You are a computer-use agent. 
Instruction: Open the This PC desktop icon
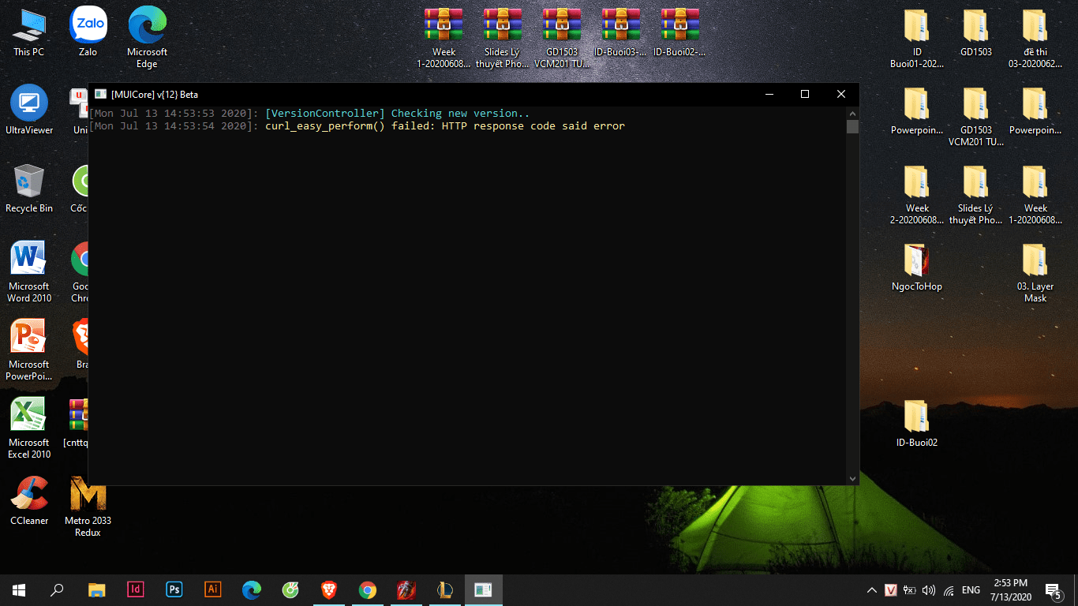29,32
